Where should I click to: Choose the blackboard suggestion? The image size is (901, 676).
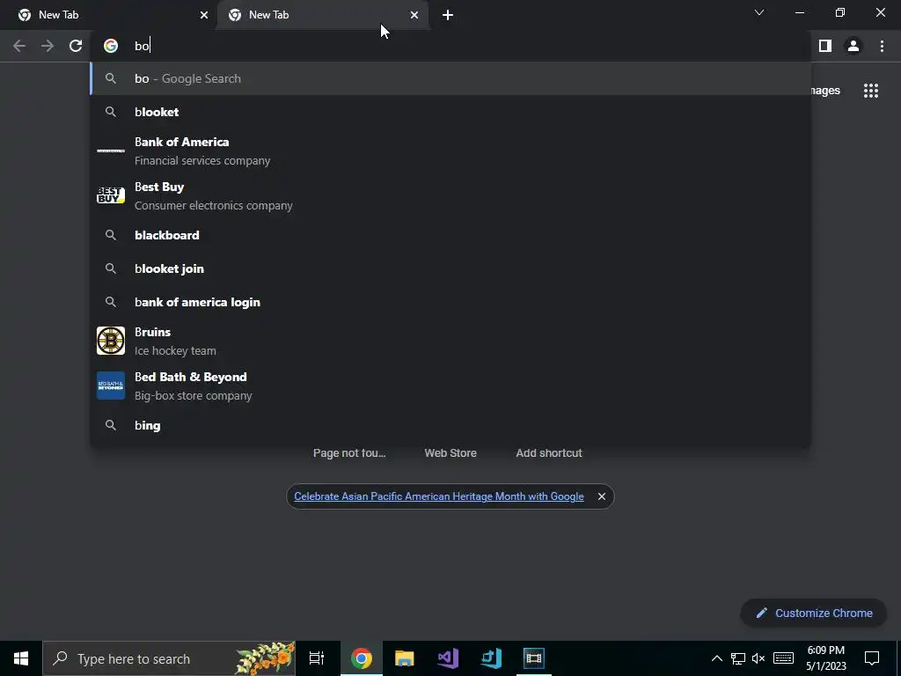click(451, 235)
